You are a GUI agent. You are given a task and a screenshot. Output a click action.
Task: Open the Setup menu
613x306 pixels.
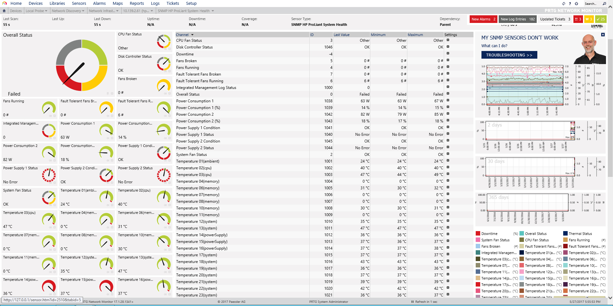tap(191, 4)
